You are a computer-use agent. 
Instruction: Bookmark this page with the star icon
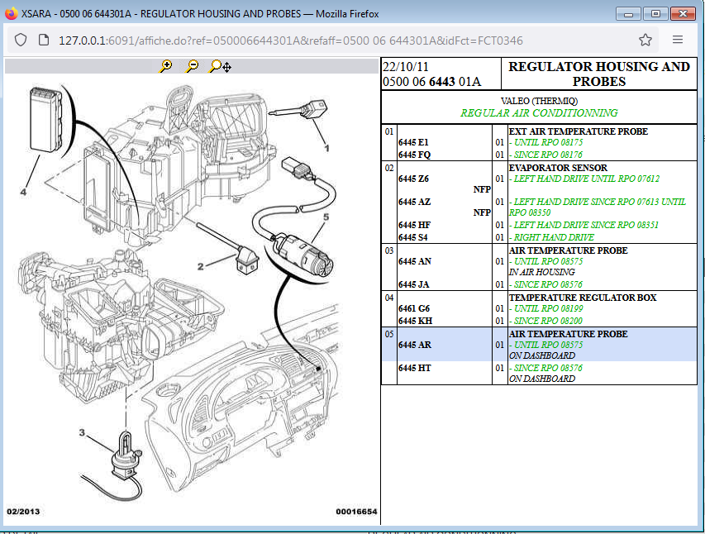(x=645, y=40)
